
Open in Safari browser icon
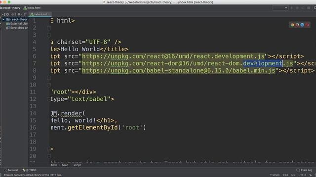302,25
